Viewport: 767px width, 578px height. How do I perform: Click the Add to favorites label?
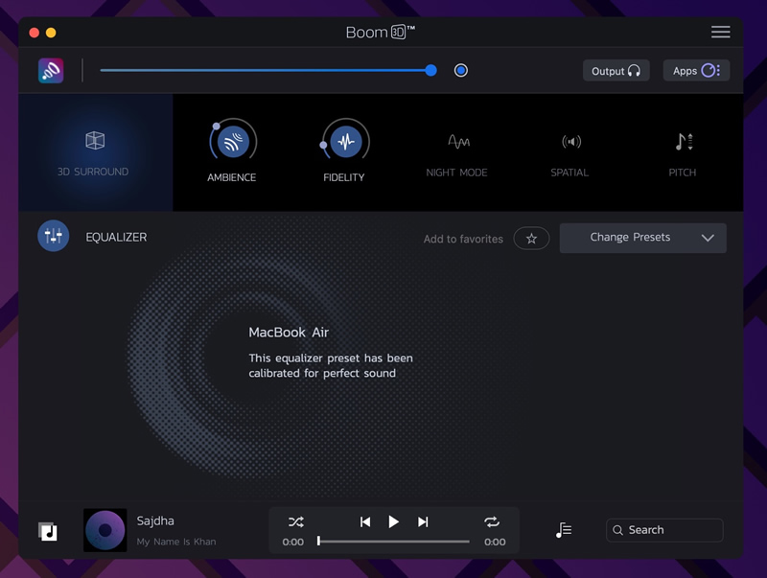coord(463,239)
